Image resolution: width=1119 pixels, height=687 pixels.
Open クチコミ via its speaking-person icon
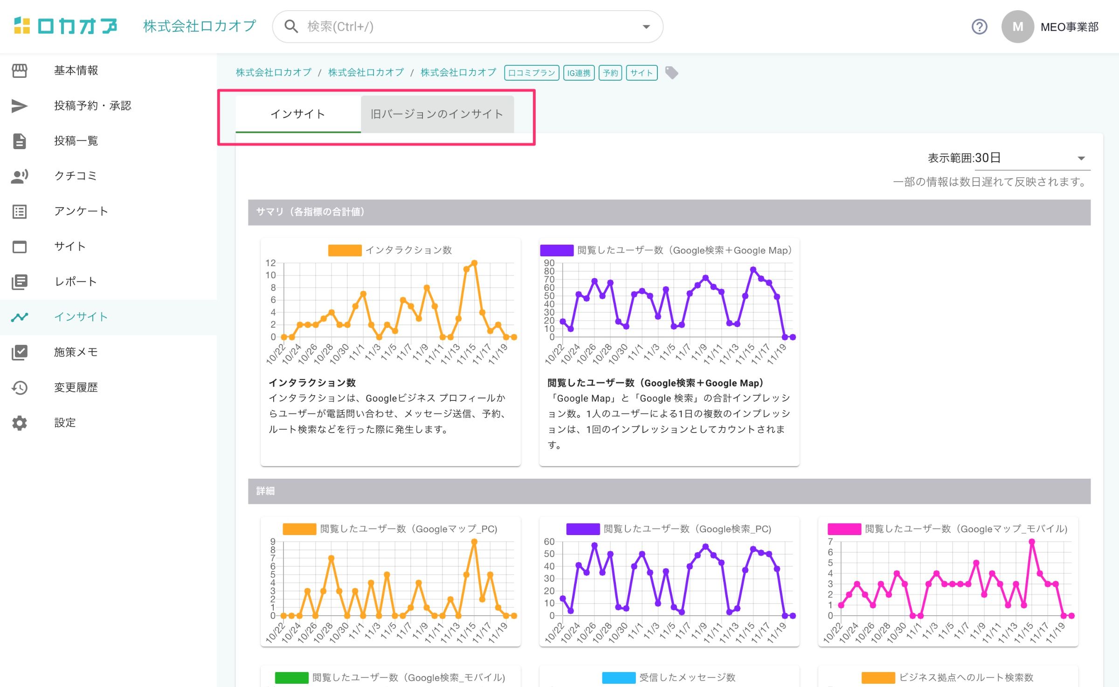[x=19, y=176]
